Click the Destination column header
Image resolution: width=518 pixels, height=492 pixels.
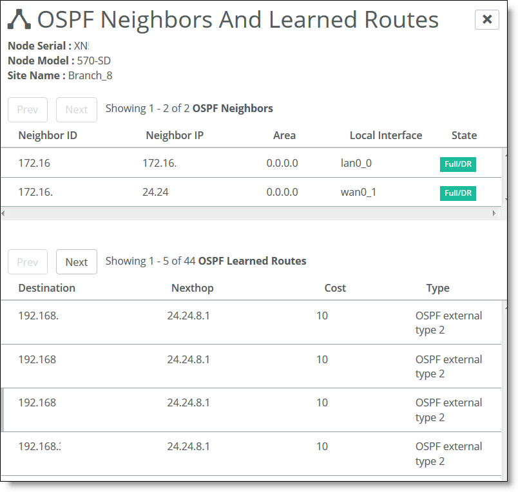(46, 288)
